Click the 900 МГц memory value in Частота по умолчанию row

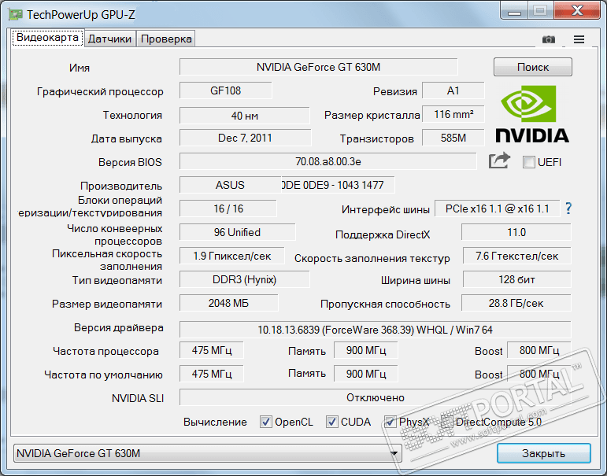click(x=366, y=374)
